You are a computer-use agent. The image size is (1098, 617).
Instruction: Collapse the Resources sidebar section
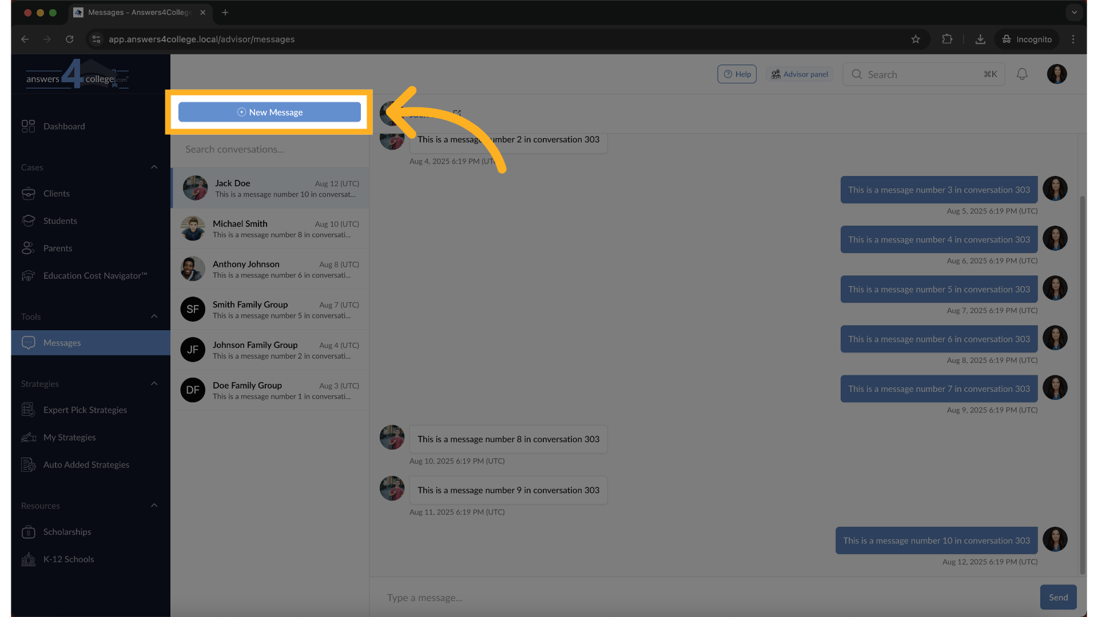(x=154, y=506)
